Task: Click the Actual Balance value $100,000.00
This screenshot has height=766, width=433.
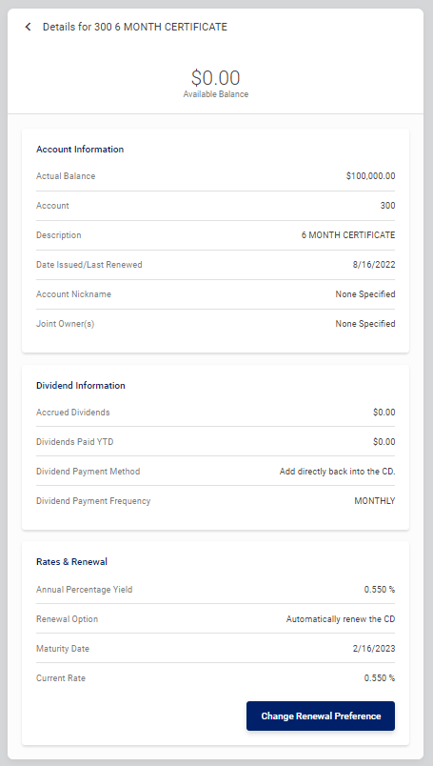Action: coord(370,176)
